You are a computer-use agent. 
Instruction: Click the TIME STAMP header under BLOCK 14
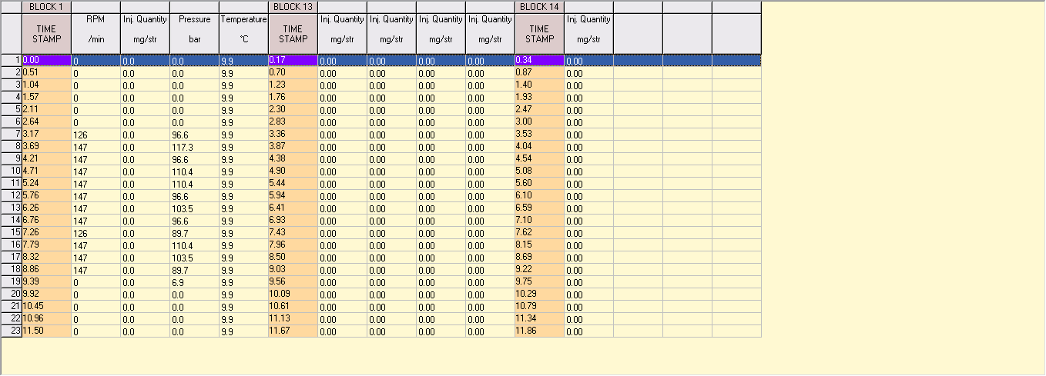pos(539,33)
